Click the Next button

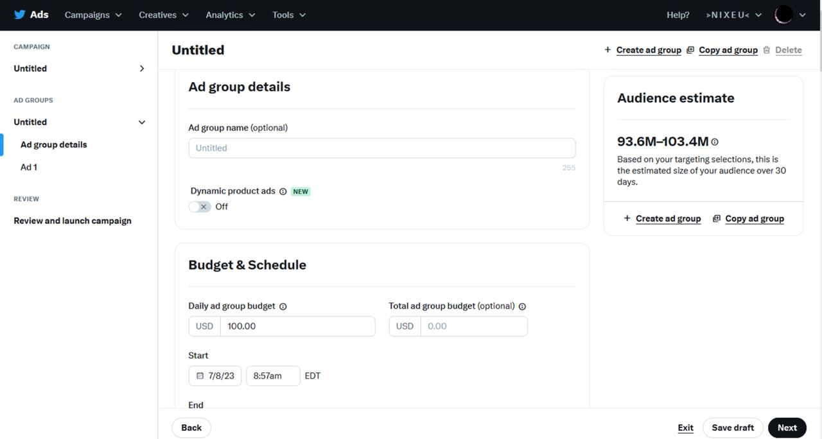[787, 427]
